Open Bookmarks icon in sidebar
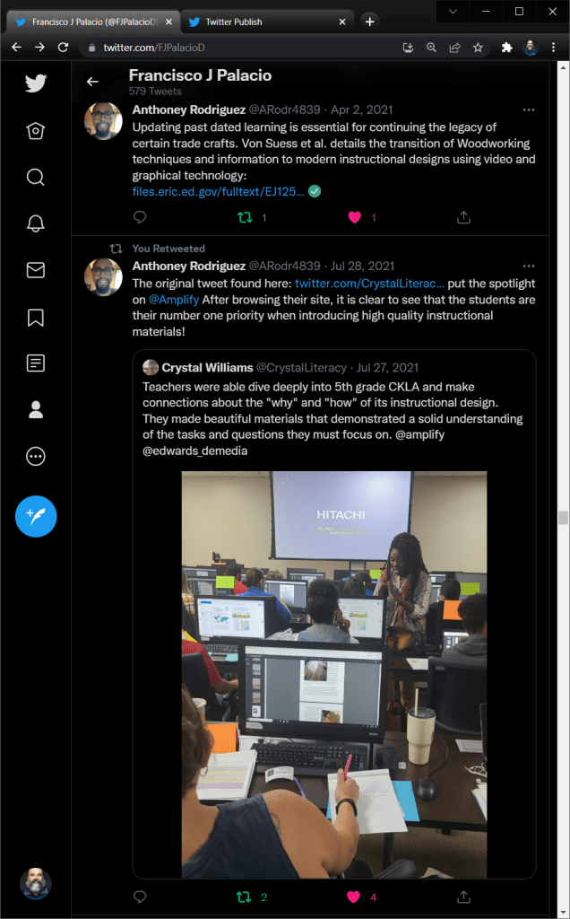Screen dimensions: 570x919 pos(36,317)
